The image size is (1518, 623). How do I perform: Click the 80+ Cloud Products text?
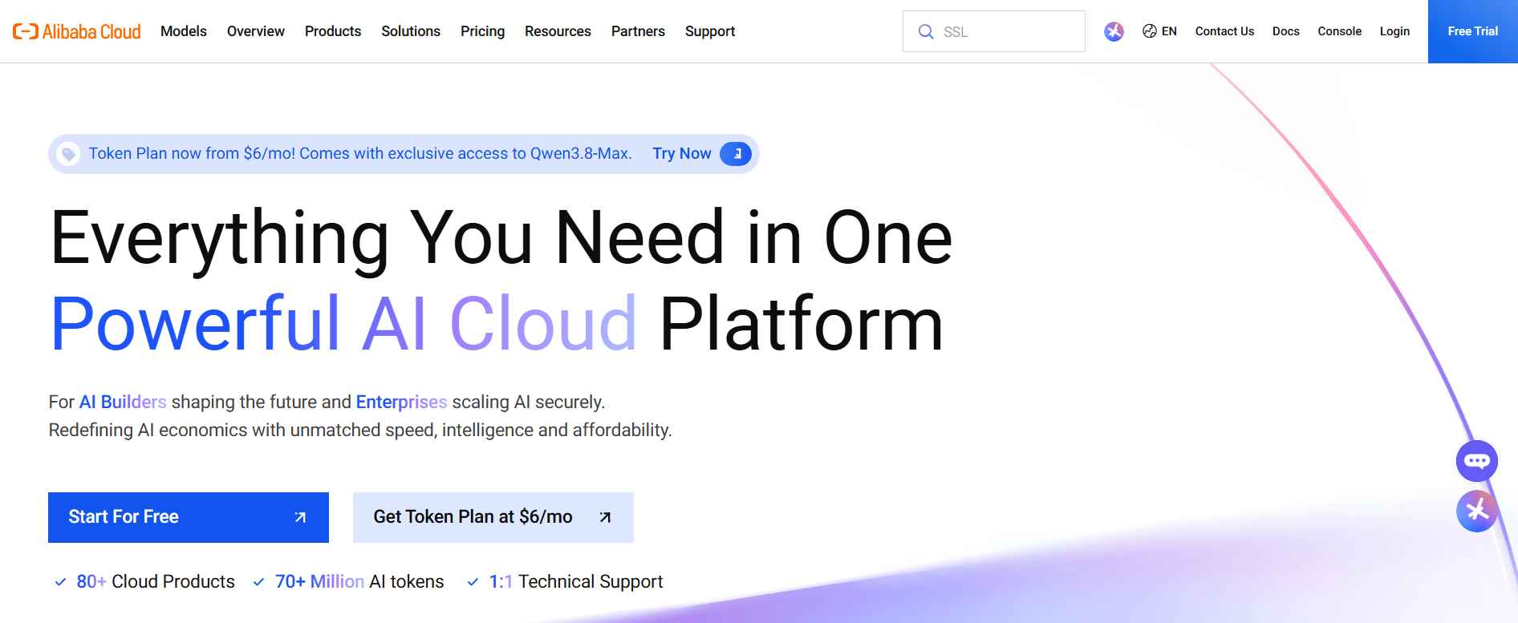156,581
